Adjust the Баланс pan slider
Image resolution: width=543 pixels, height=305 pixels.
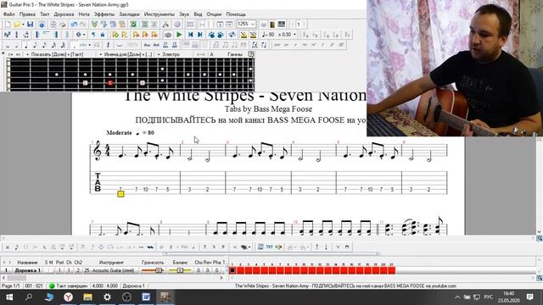pyautogui.click(x=180, y=270)
